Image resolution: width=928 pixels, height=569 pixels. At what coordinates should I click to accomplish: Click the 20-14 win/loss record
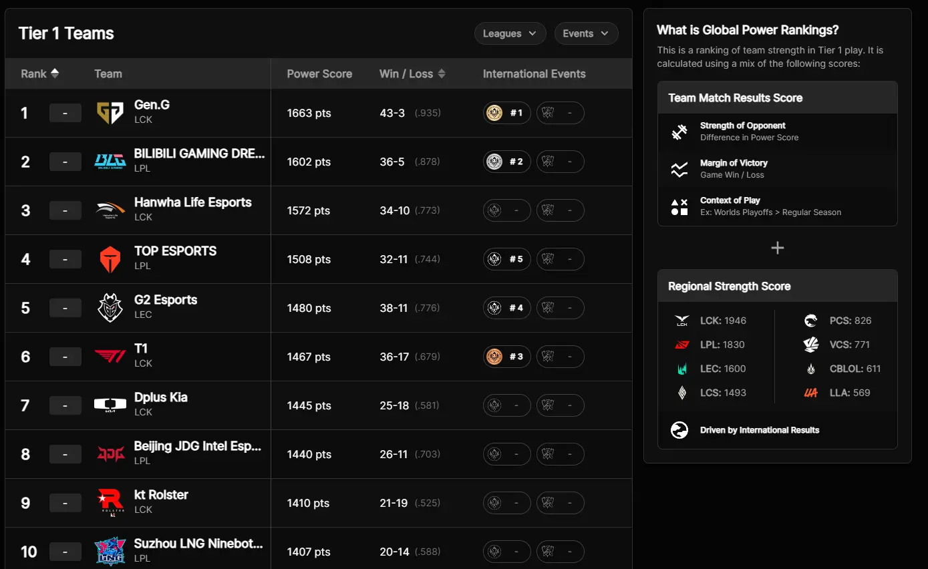394,552
